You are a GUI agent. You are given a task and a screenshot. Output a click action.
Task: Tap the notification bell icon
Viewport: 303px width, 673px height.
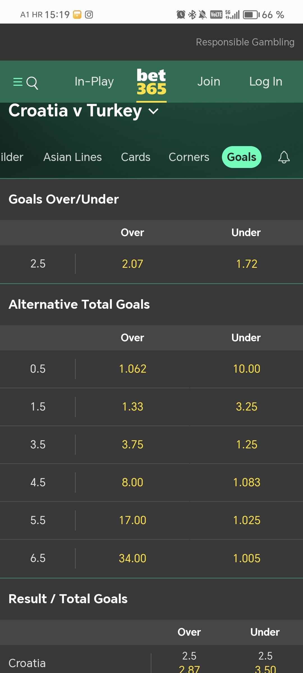[284, 157]
